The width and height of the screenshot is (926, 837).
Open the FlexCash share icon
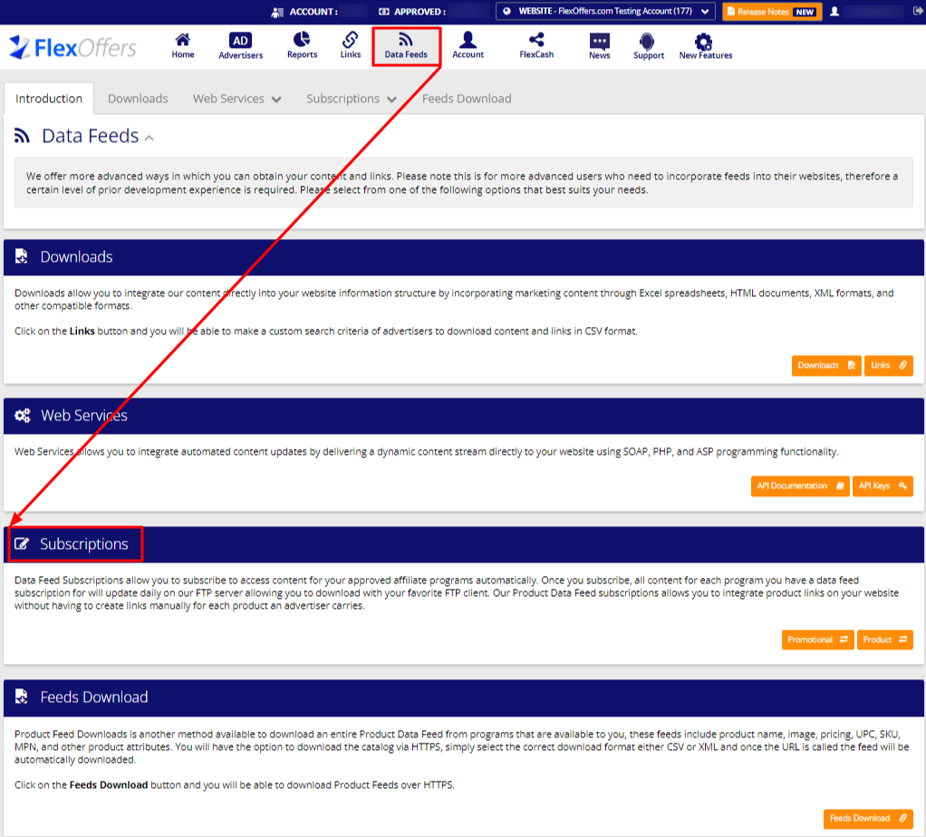click(536, 40)
